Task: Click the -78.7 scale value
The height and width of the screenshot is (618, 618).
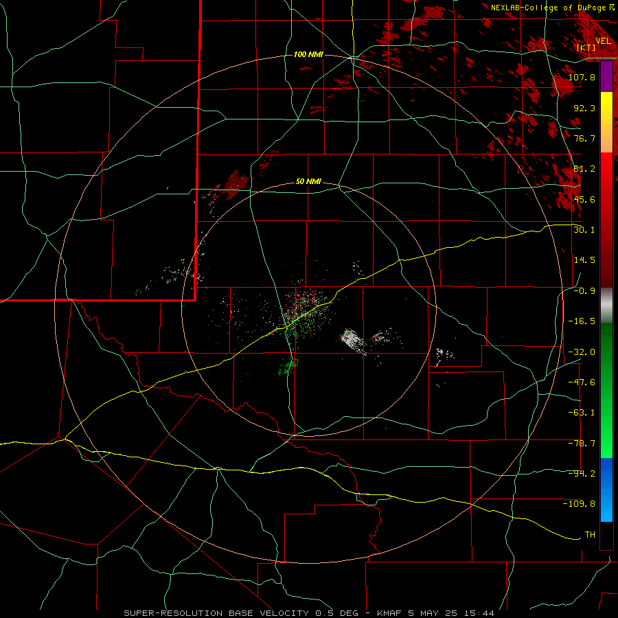Action: tap(582, 444)
